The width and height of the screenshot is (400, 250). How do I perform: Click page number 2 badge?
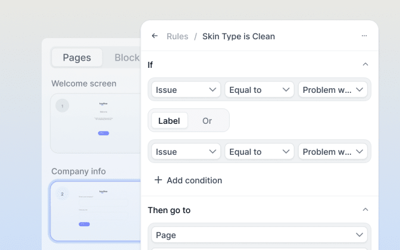click(x=62, y=194)
